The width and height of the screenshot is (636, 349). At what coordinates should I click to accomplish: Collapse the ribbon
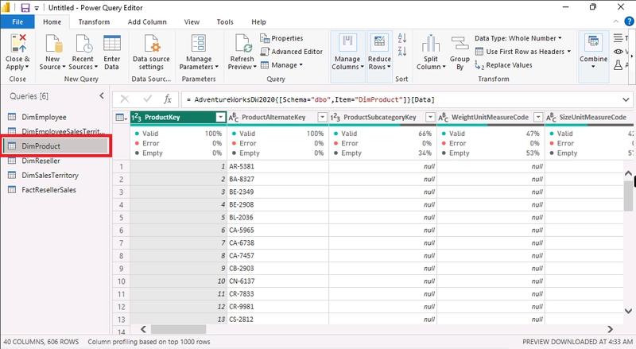(615, 21)
